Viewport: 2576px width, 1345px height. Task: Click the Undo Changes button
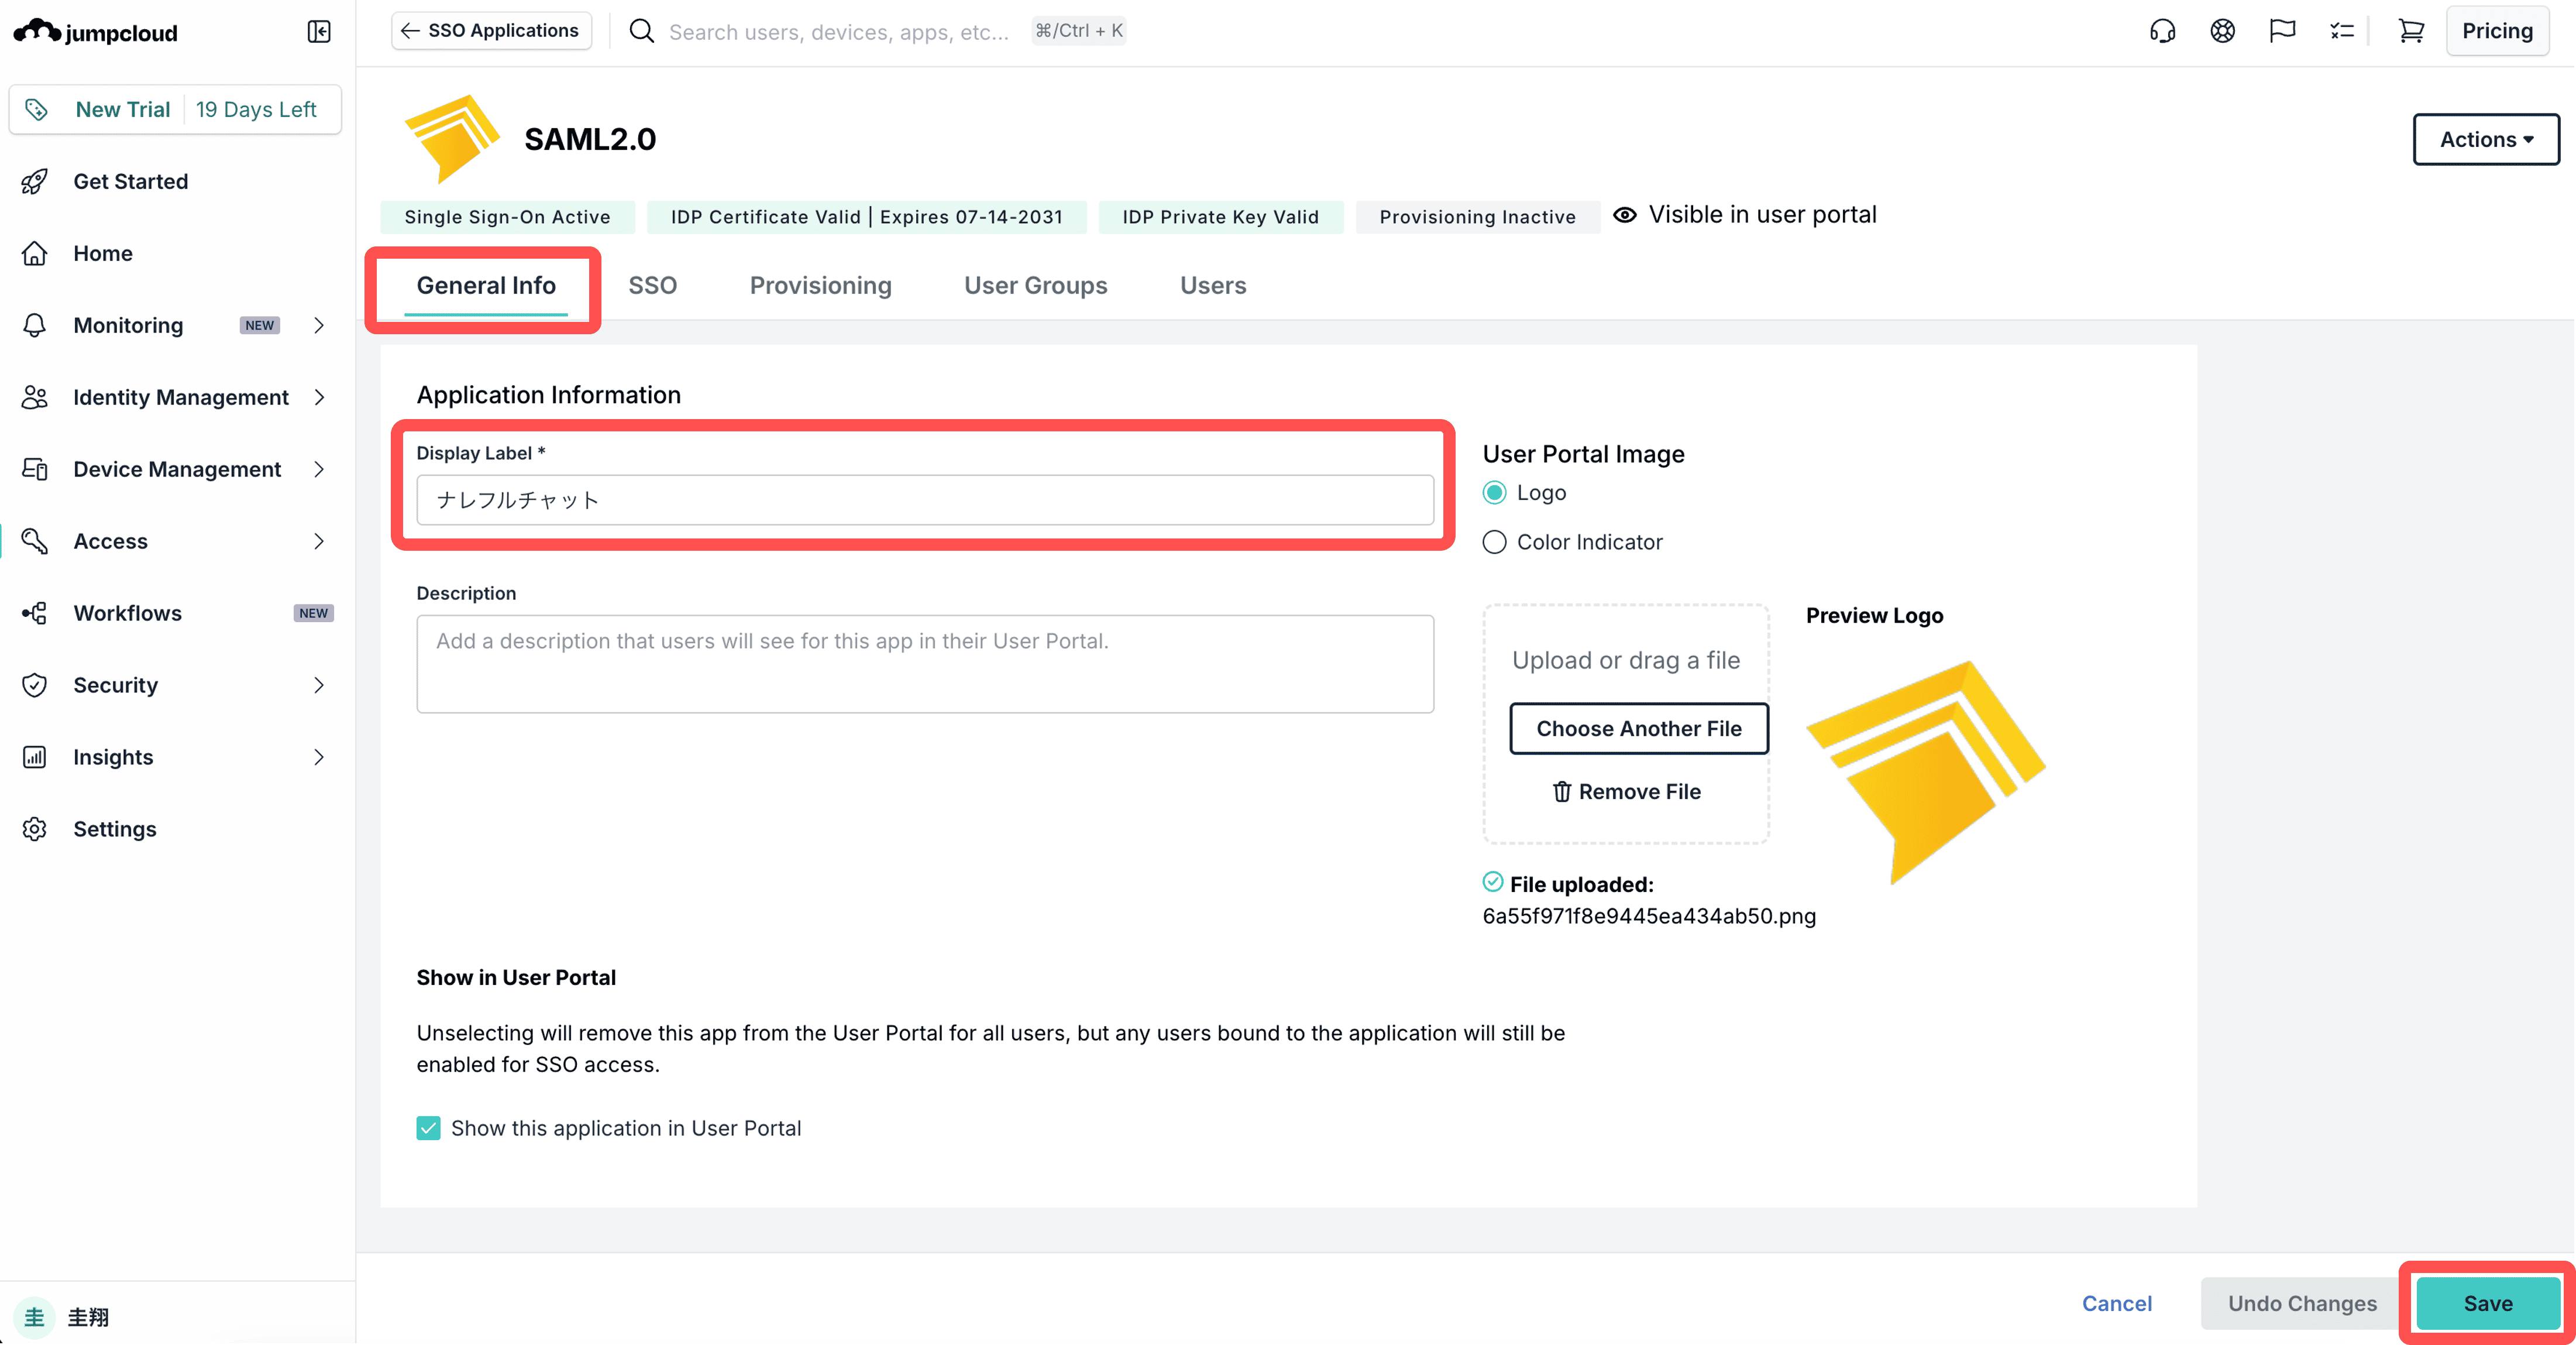(x=2302, y=1304)
